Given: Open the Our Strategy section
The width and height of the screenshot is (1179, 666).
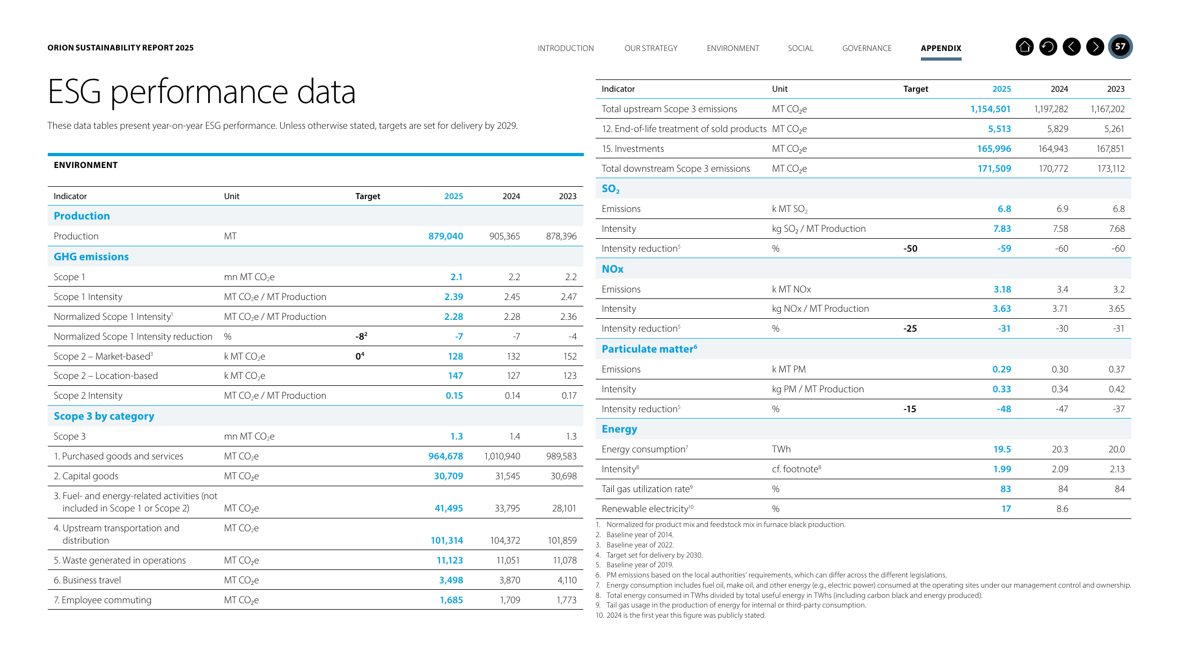Looking at the screenshot, I should 651,48.
